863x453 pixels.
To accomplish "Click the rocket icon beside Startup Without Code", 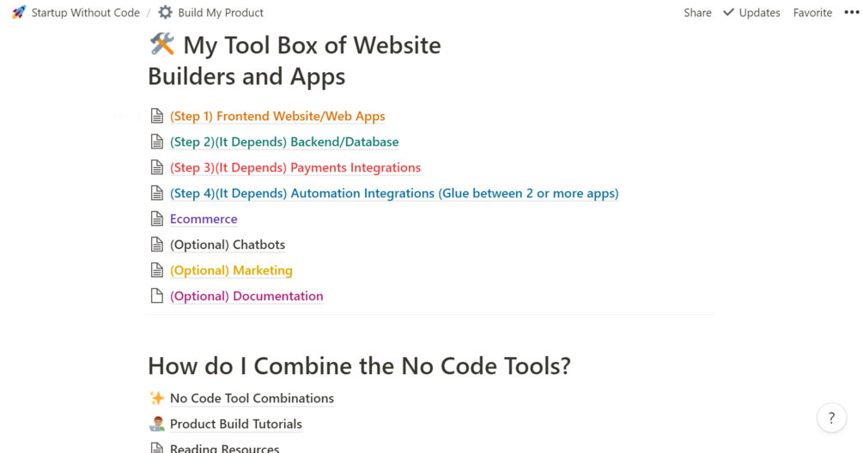I will (19, 13).
